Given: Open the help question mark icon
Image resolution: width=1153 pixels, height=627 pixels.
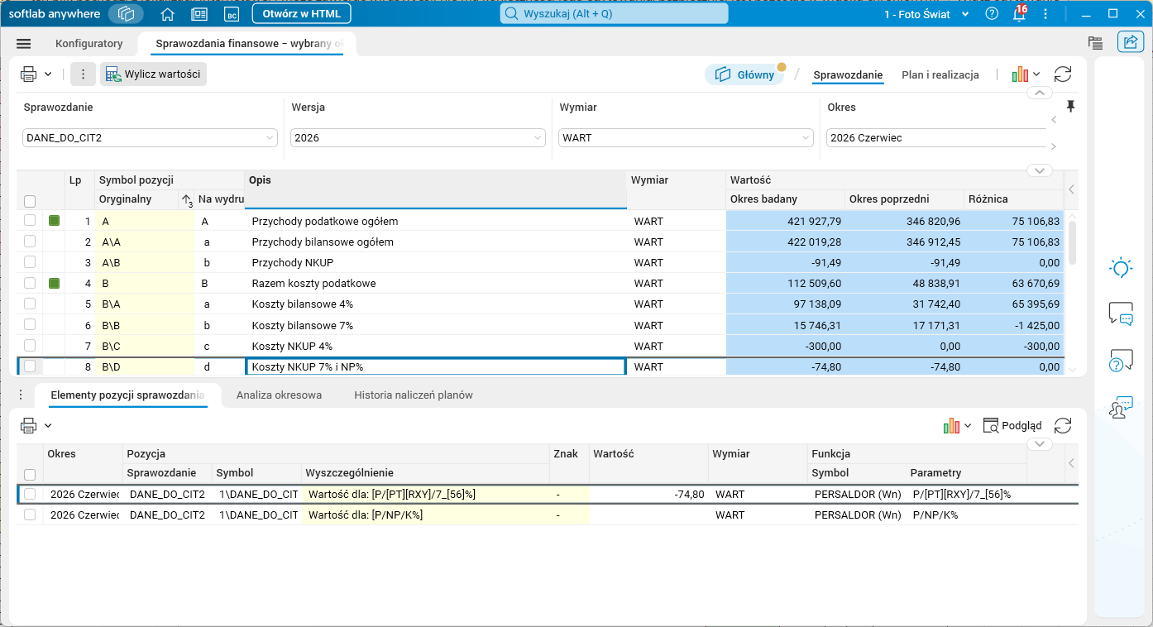Looking at the screenshot, I should [992, 14].
